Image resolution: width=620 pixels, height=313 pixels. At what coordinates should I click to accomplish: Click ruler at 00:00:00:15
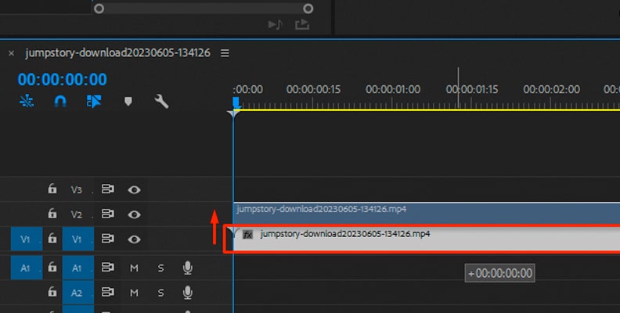(x=313, y=90)
